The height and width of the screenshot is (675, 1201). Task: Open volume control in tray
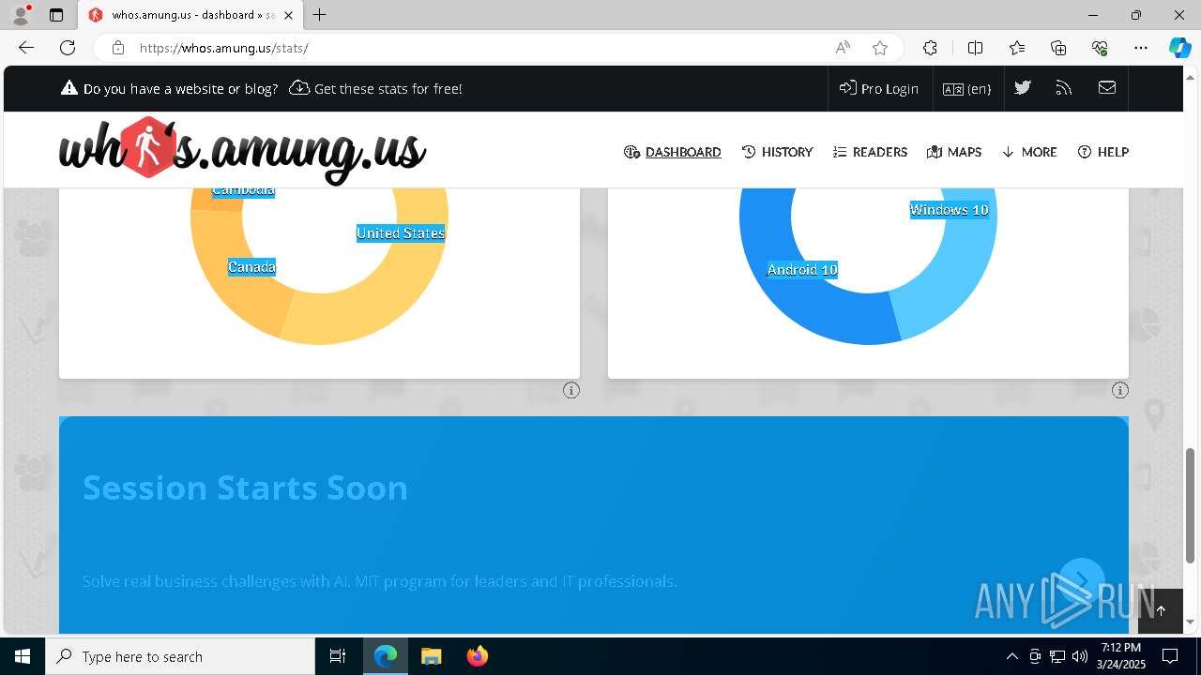1080,656
